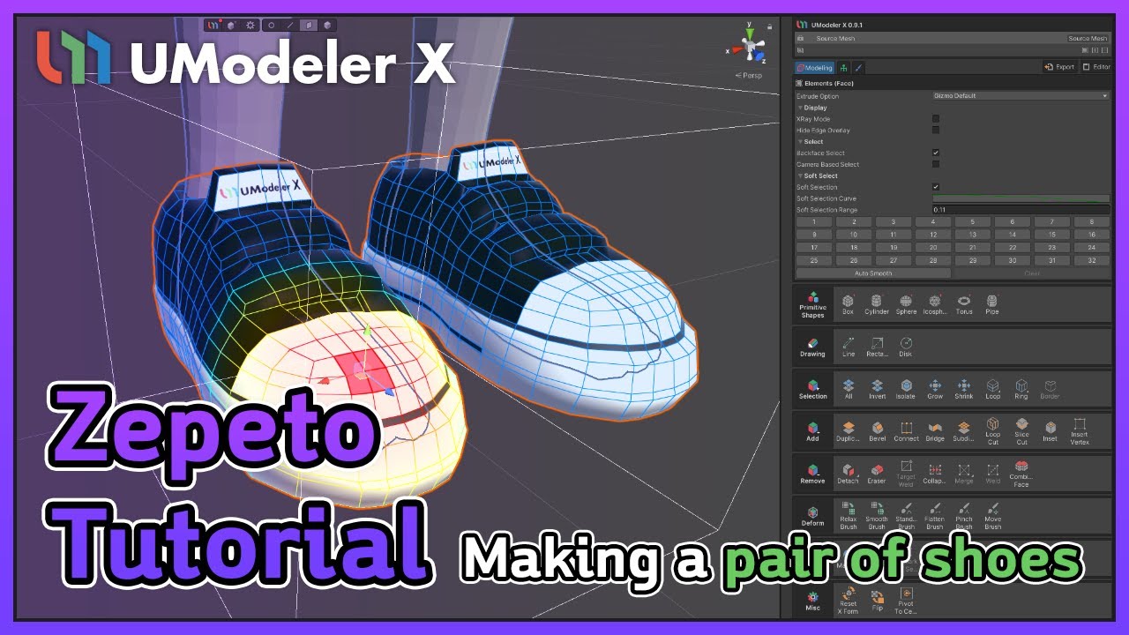1129x635 pixels.
Task: Use the Loop selection tool
Action: [x=992, y=389]
